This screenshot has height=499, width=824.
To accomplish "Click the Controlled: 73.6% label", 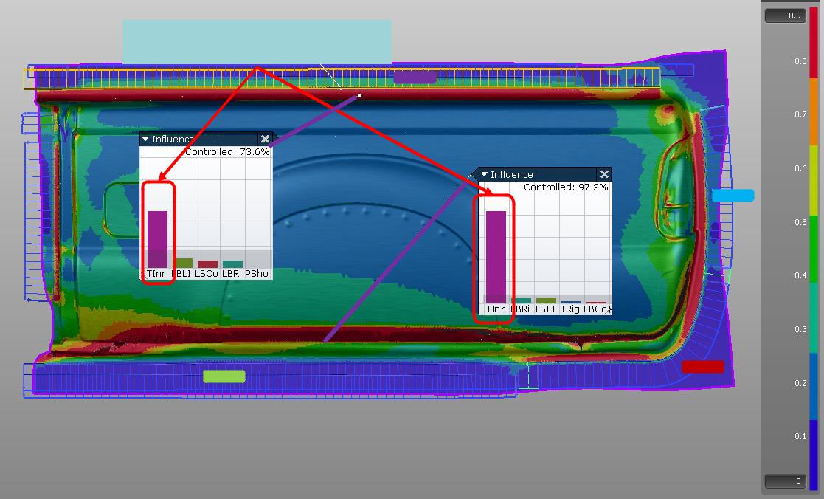I will tap(226, 152).
